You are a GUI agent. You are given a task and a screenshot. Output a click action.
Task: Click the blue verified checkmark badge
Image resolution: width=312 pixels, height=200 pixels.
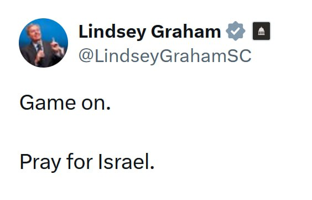(236, 31)
